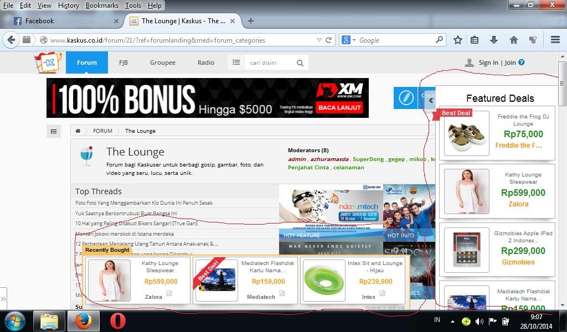The width and height of the screenshot is (567, 332).
Task: Go back with the browser back arrow
Action: pos(11,40)
